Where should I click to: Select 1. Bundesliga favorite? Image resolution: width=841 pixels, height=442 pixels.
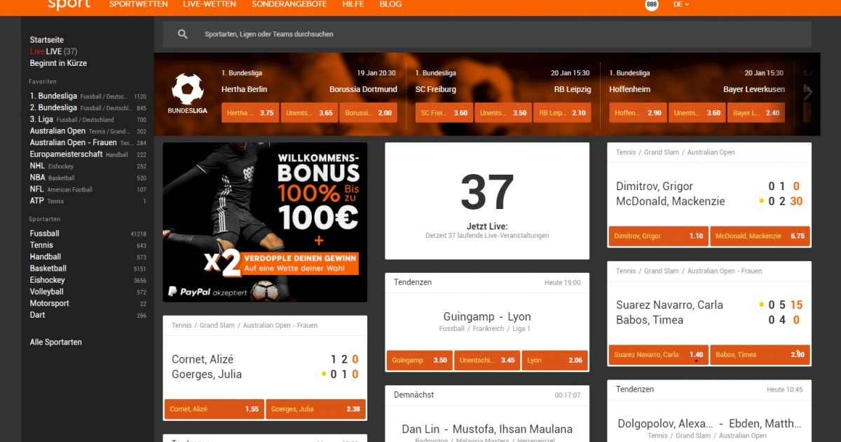88,96
